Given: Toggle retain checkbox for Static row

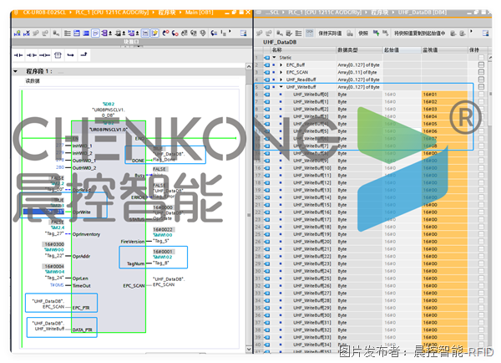Looking at the screenshot, I should [x=481, y=58].
